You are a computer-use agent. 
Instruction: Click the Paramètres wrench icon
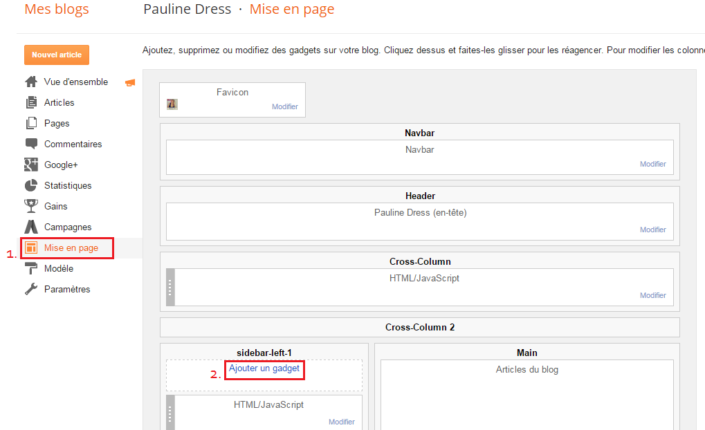[x=31, y=289]
